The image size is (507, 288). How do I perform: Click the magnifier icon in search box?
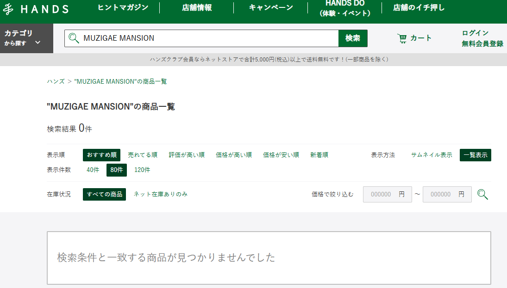coord(74,38)
